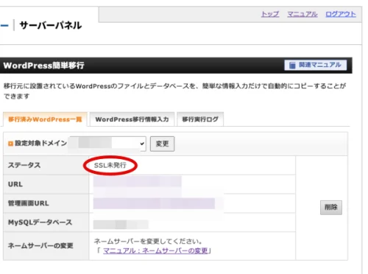Open the 関連マニュアル button

point(316,65)
